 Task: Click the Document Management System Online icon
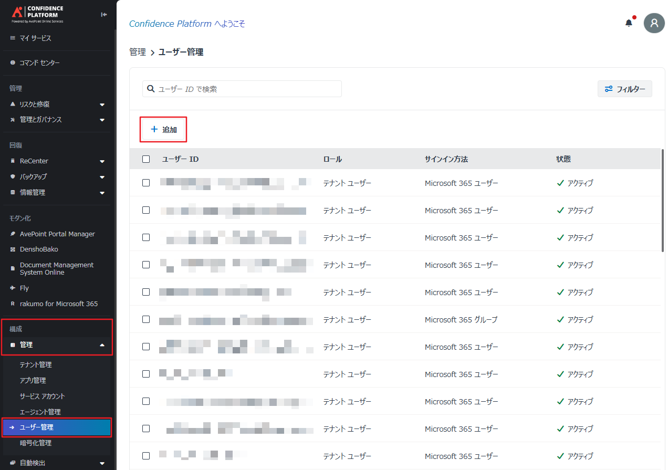13,268
